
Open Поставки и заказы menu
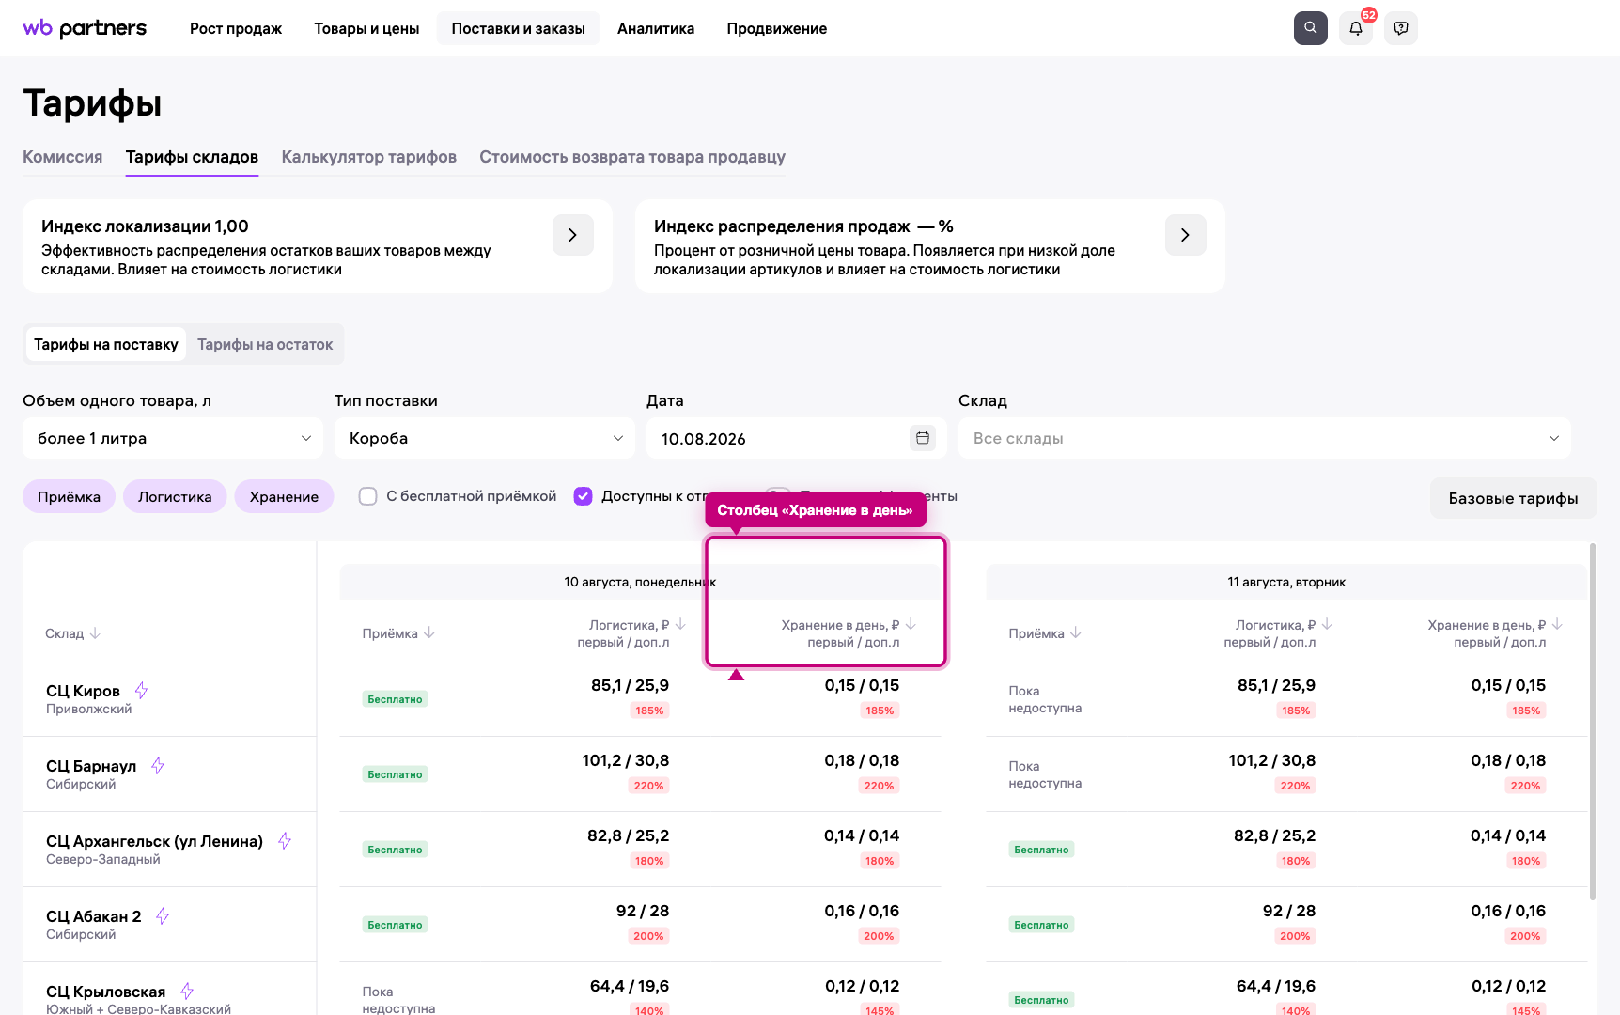(x=519, y=28)
